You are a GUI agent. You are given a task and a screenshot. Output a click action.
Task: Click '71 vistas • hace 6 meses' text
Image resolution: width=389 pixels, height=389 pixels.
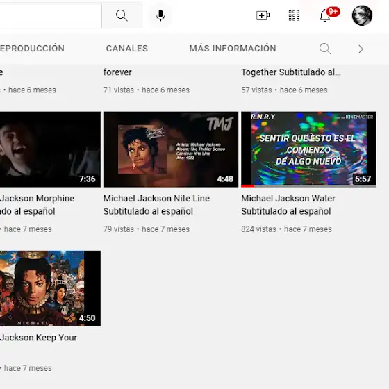(147, 90)
